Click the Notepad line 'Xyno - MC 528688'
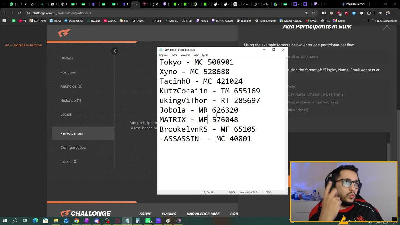Viewport: 400px width, 225px height. pyautogui.click(x=194, y=72)
